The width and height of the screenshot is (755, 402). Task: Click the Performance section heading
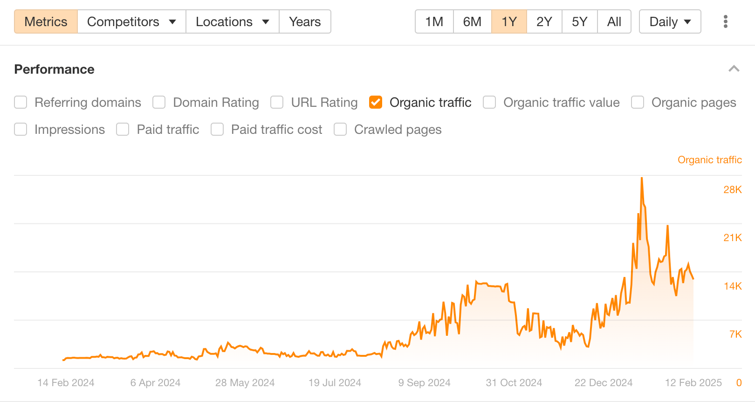[x=54, y=69]
